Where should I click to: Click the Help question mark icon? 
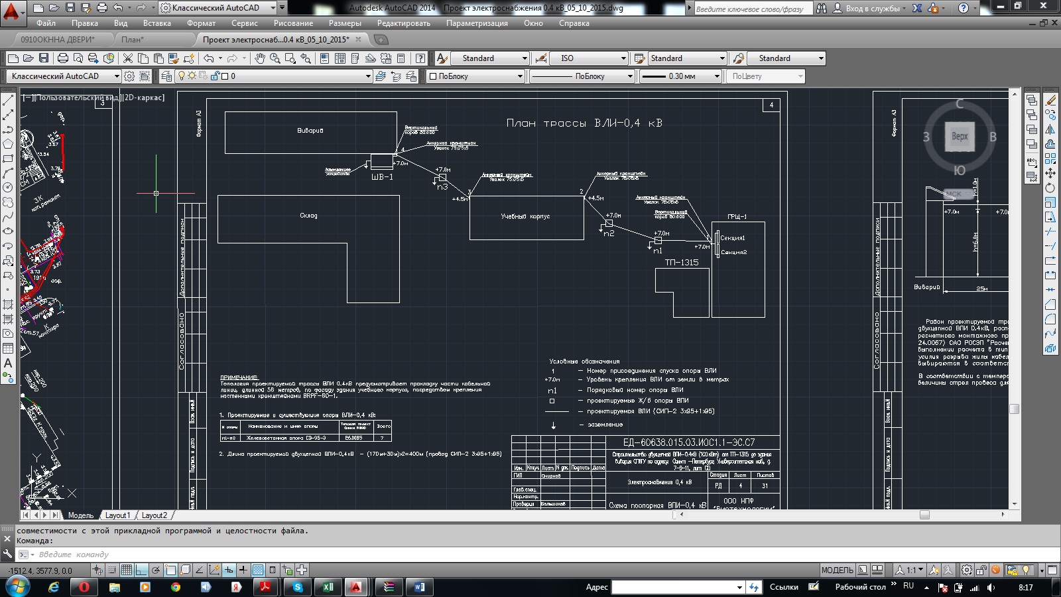click(420, 58)
